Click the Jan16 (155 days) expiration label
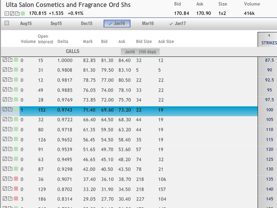Image resolution: width=277 pixels, height=208 pixels. point(140,52)
